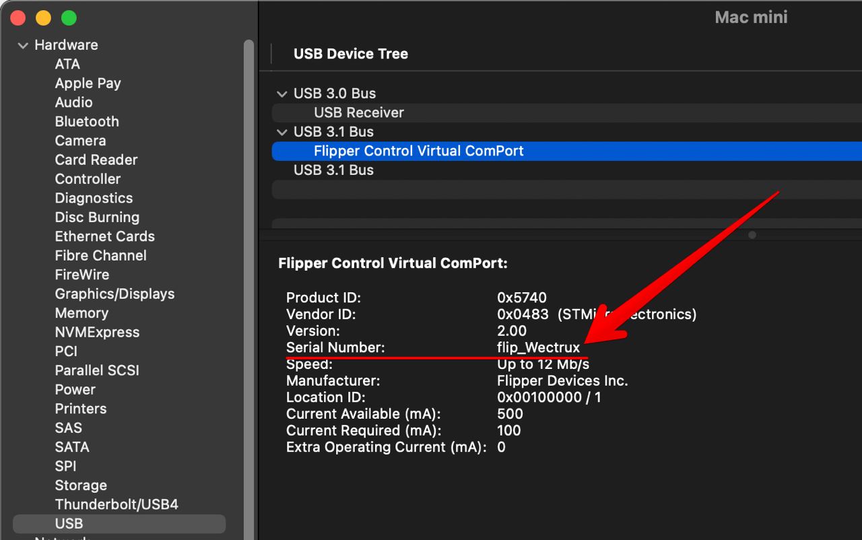Select ATA in the sidebar
Image resolution: width=862 pixels, height=540 pixels.
pos(67,64)
